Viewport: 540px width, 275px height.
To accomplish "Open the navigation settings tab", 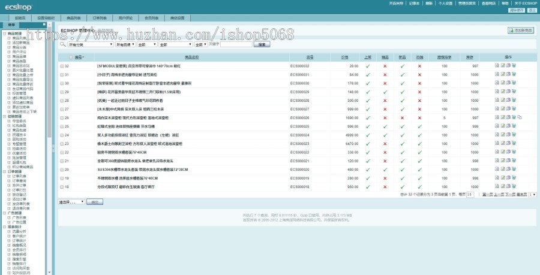I will pos(46,18).
